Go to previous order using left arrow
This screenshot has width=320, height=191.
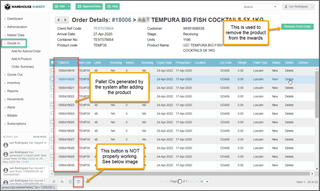(58, 20)
